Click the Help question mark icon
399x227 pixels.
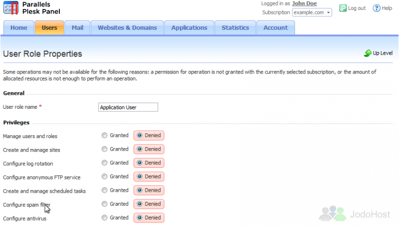coord(377,8)
